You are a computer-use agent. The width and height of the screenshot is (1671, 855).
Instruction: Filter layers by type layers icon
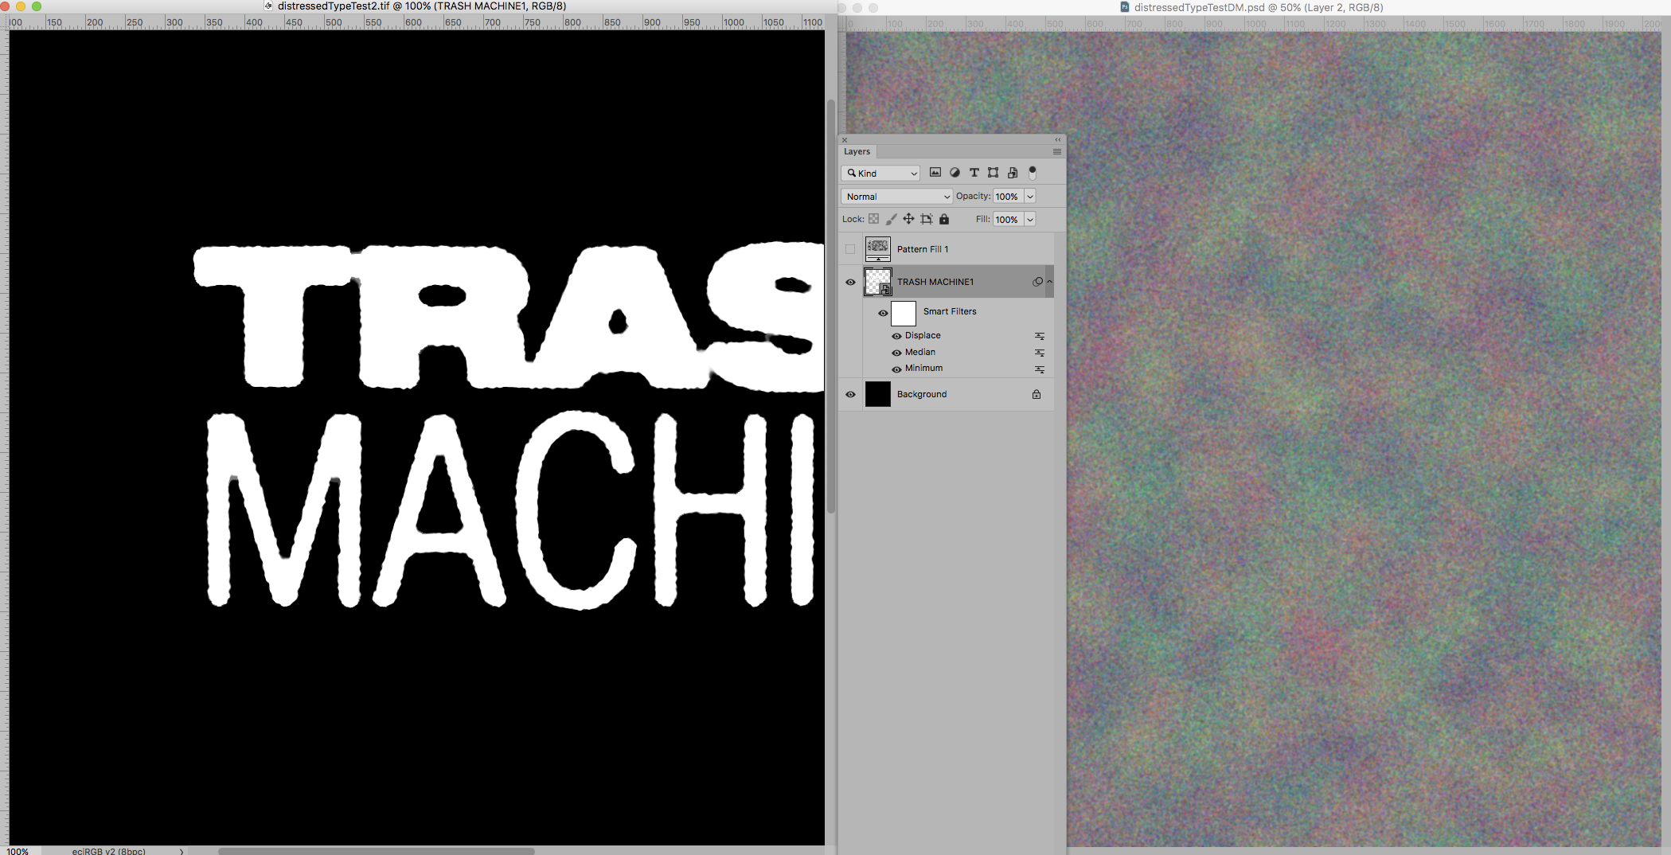(x=974, y=173)
